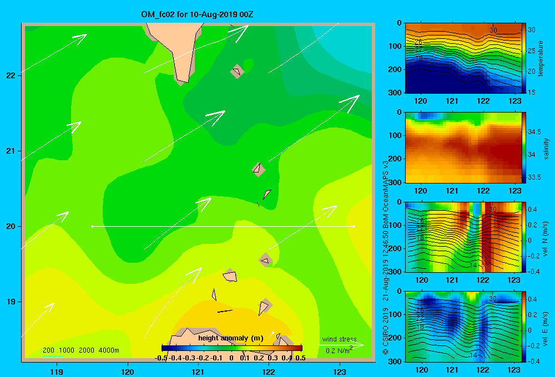
Task: Open the salinity cross-section panel
Action: pyautogui.click(x=463, y=147)
